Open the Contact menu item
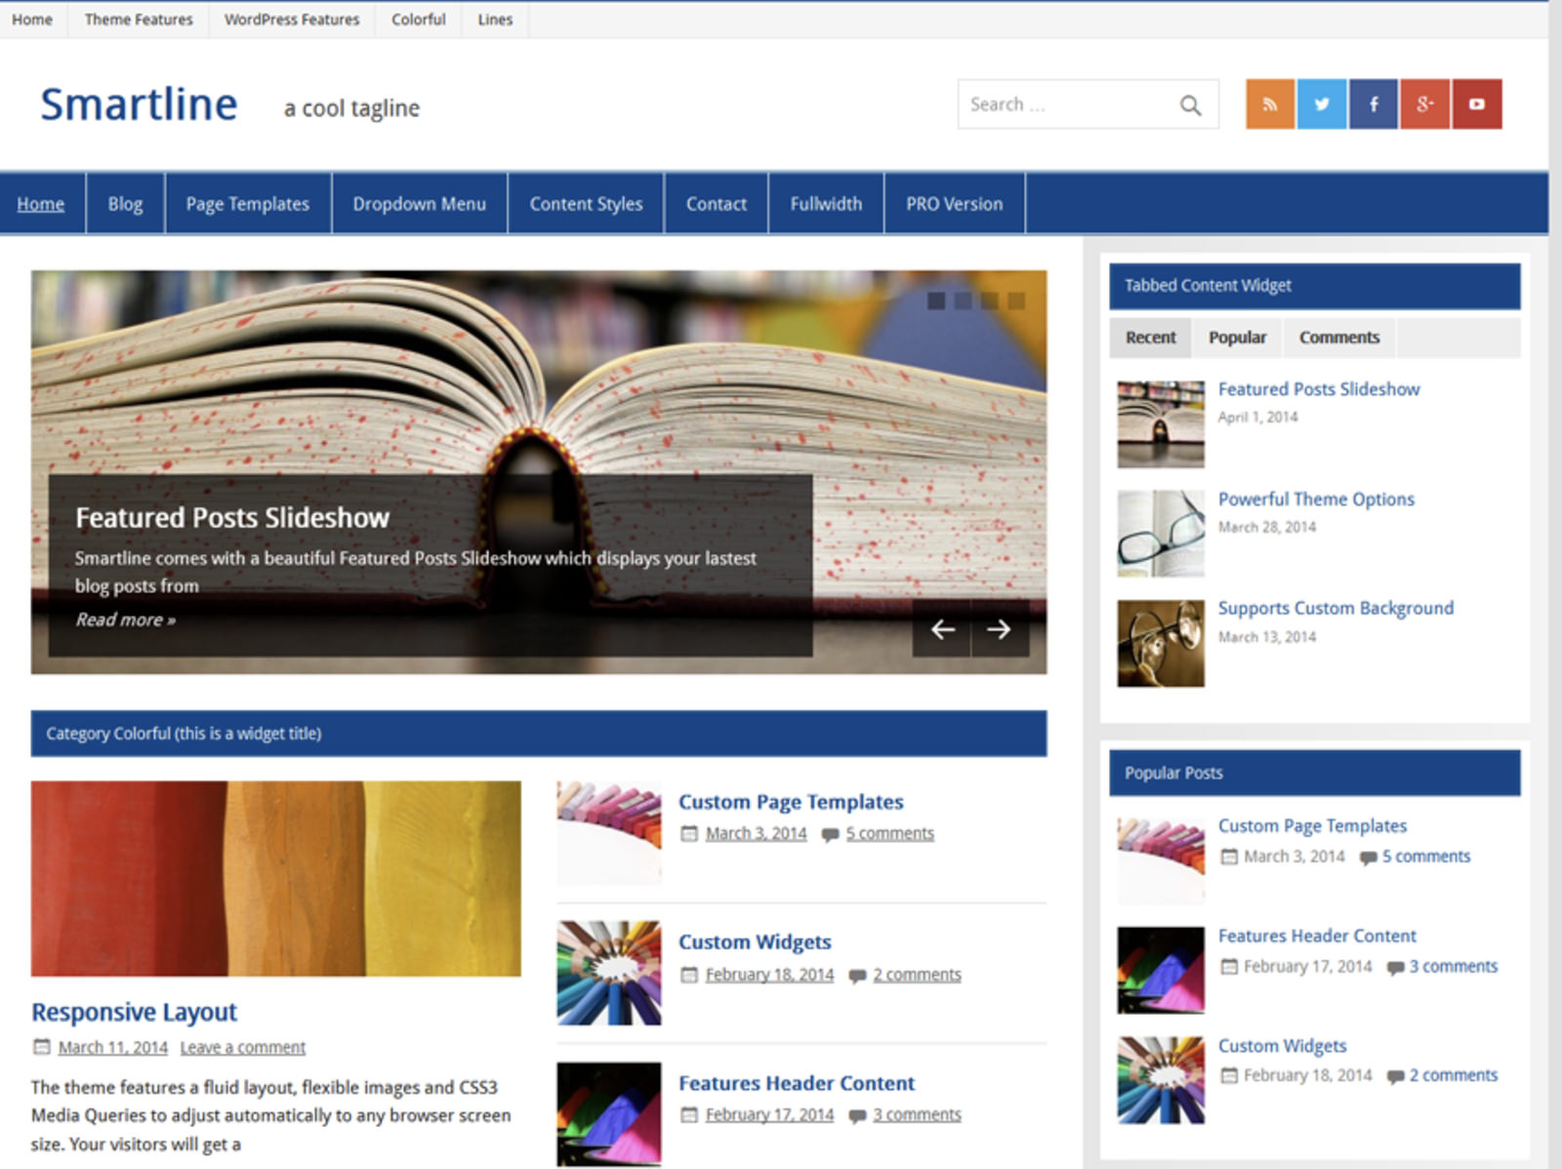1562x1169 pixels. pyautogui.click(x=716, y=204)
